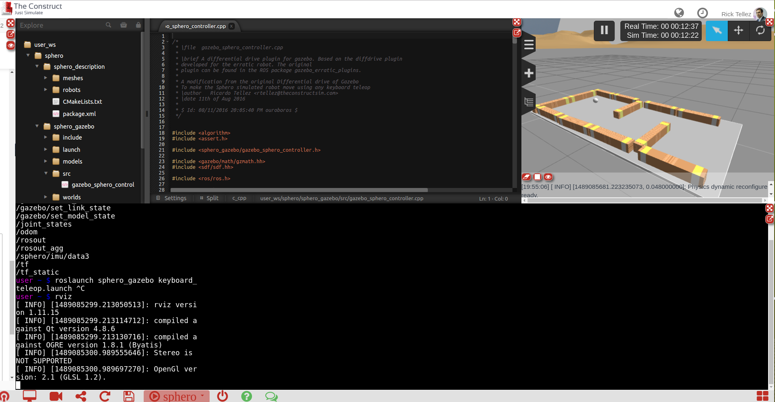Click The Construct logo
Screen dimensions: 775x402
point(32,8)
